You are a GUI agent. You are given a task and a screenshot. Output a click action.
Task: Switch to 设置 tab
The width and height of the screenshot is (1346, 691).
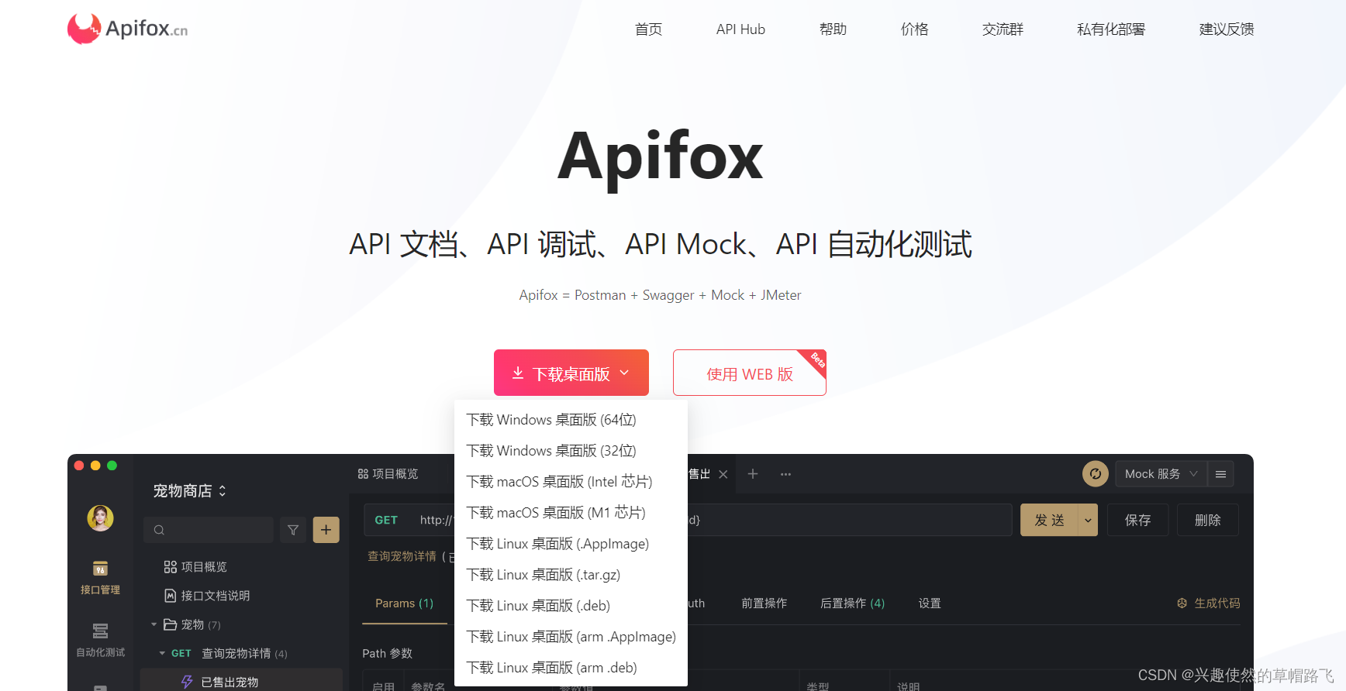(930, 603)
